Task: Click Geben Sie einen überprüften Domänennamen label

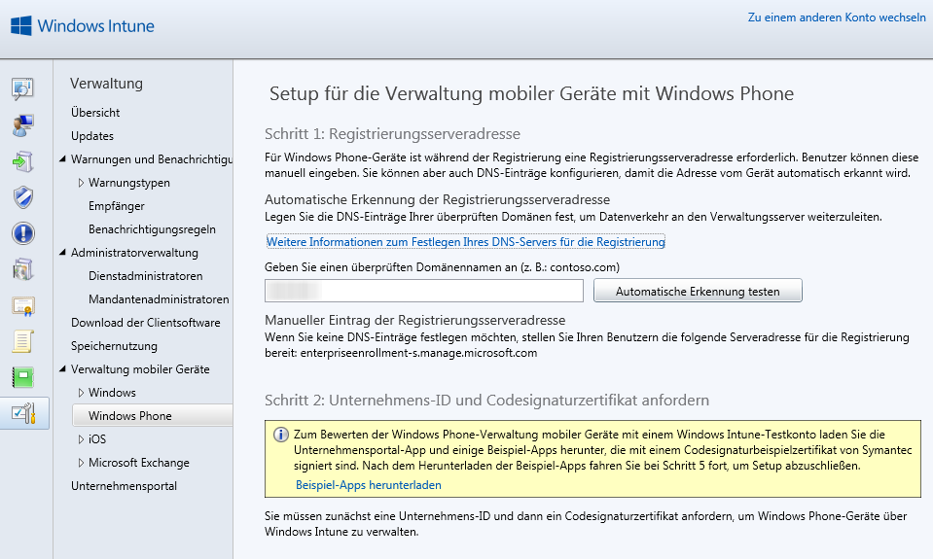Action: [x=442, y=267]
